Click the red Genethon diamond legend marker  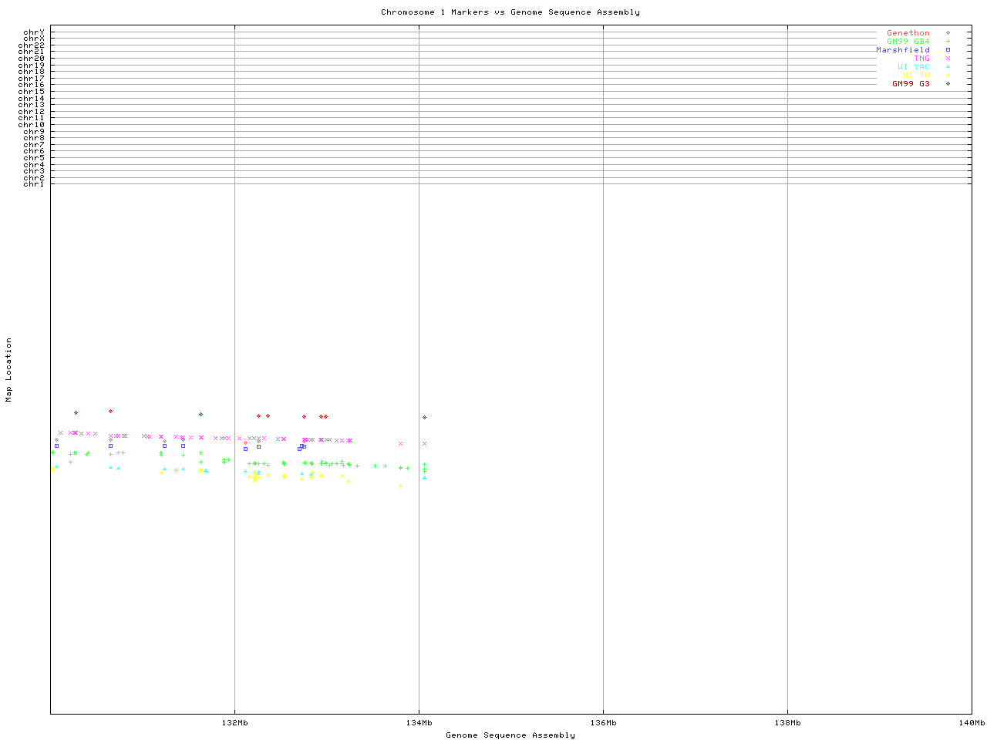pyautogui.click(x=948, y=33)
